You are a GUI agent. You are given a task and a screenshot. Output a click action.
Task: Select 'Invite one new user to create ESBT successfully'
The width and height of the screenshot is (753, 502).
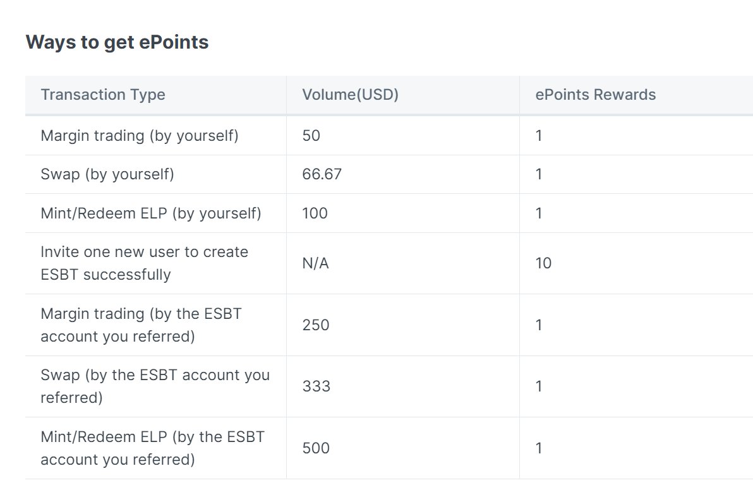click(145, 263)
